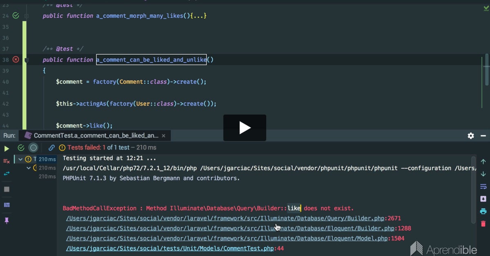The width and height of the screenshot is (490, 256).
Task: Collapse the top-level test tree node
Action: [x=20, y=159]
